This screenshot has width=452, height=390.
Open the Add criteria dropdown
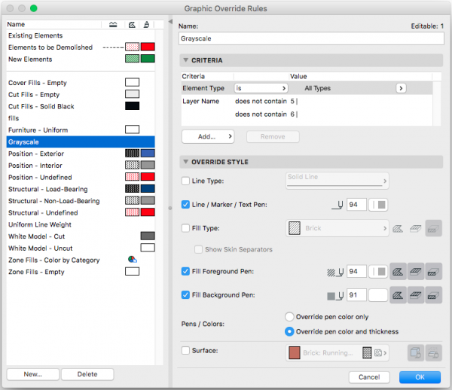[x=207, y=136]
